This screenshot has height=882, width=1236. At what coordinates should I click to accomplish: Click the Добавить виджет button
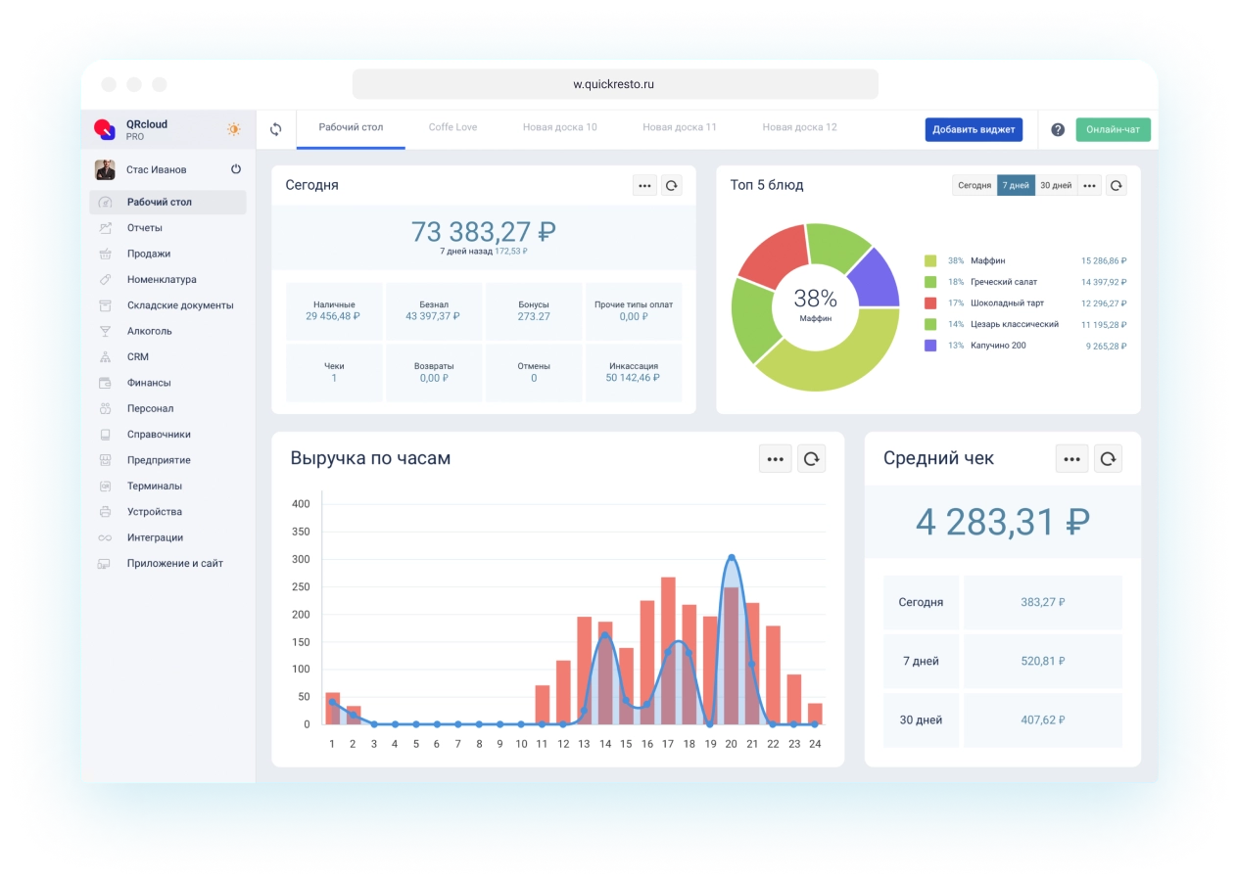[x=974, y=129]
